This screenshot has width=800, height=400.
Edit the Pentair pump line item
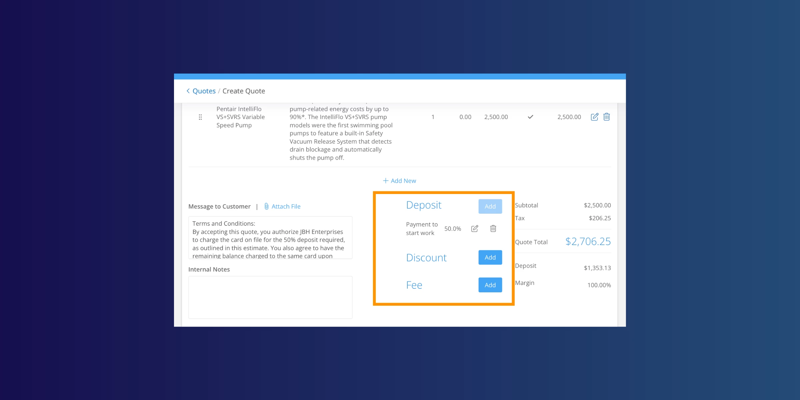click(x=594, y=117)
